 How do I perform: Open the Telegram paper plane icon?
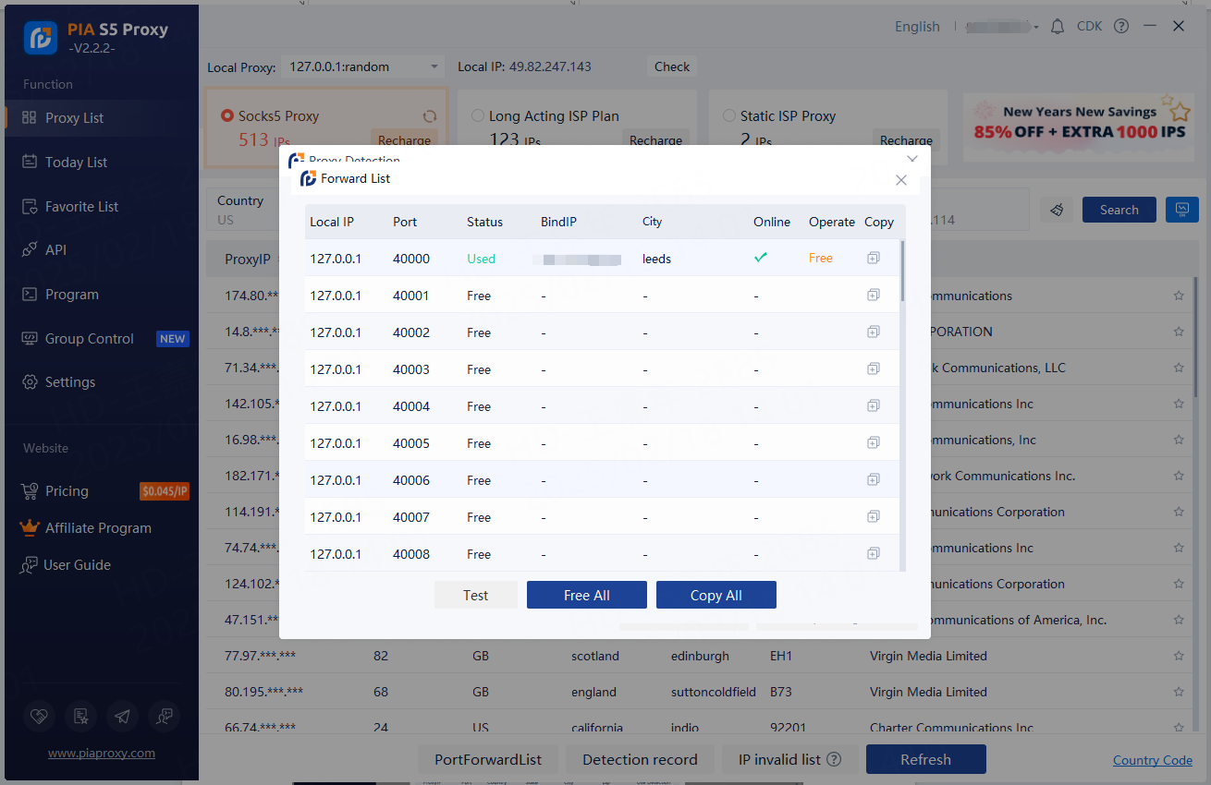pyautogui.click(x=122, y=716)
